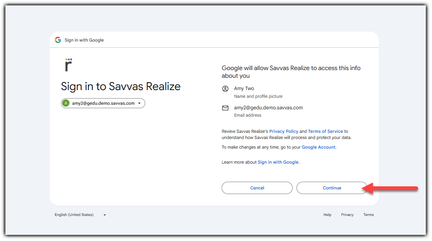Click the Sign in to Savvas Realize heading
Viewport: 432px width, 241px height.
click(x=120, y=86)
